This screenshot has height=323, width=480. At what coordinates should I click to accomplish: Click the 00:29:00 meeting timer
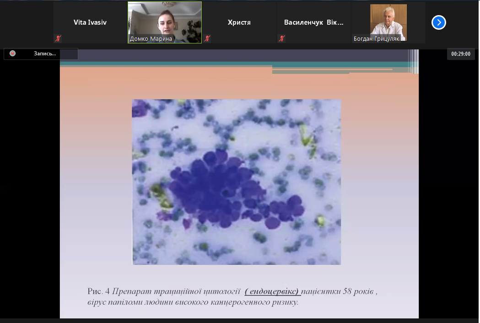tap(461, 54)
